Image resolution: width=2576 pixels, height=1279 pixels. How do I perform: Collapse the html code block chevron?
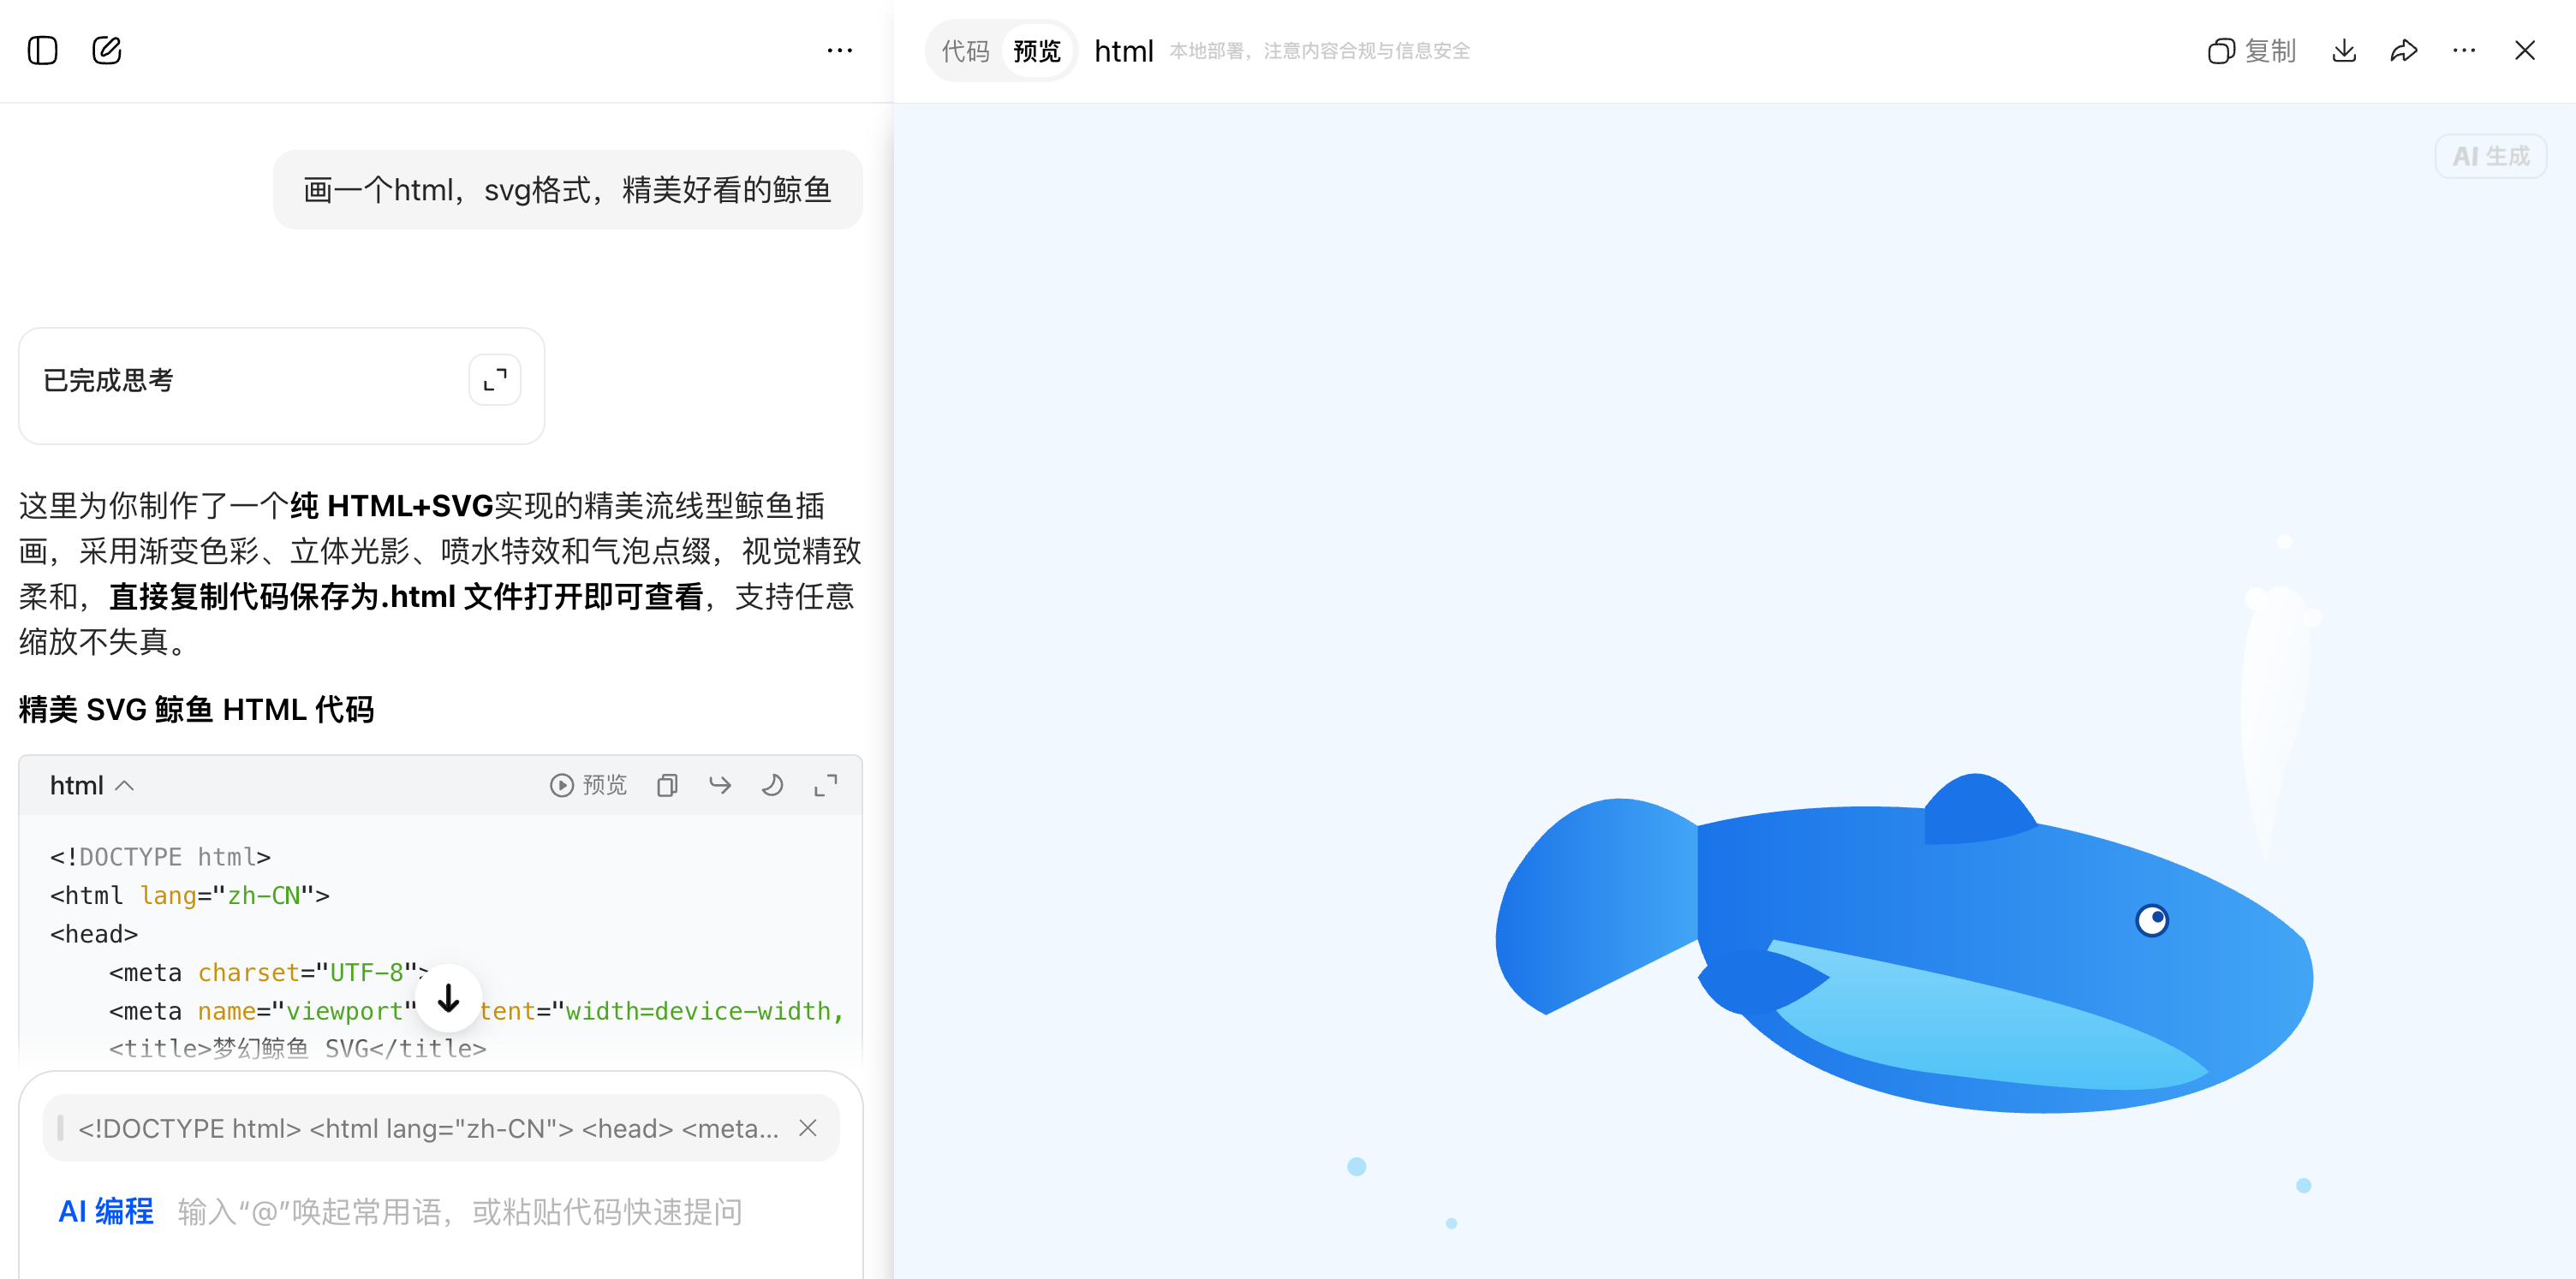125,785
